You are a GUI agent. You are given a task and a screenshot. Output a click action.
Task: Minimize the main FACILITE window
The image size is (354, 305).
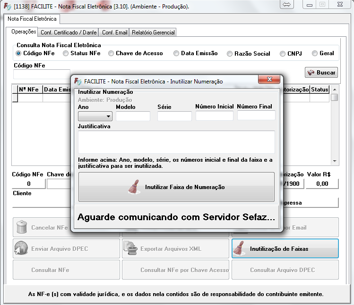coord(310,5)
